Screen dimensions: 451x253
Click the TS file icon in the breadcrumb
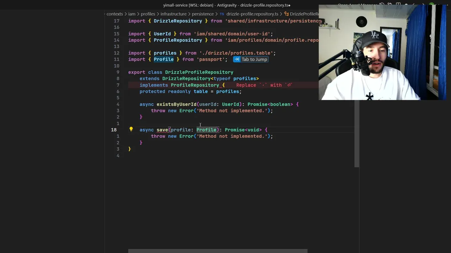222,14
